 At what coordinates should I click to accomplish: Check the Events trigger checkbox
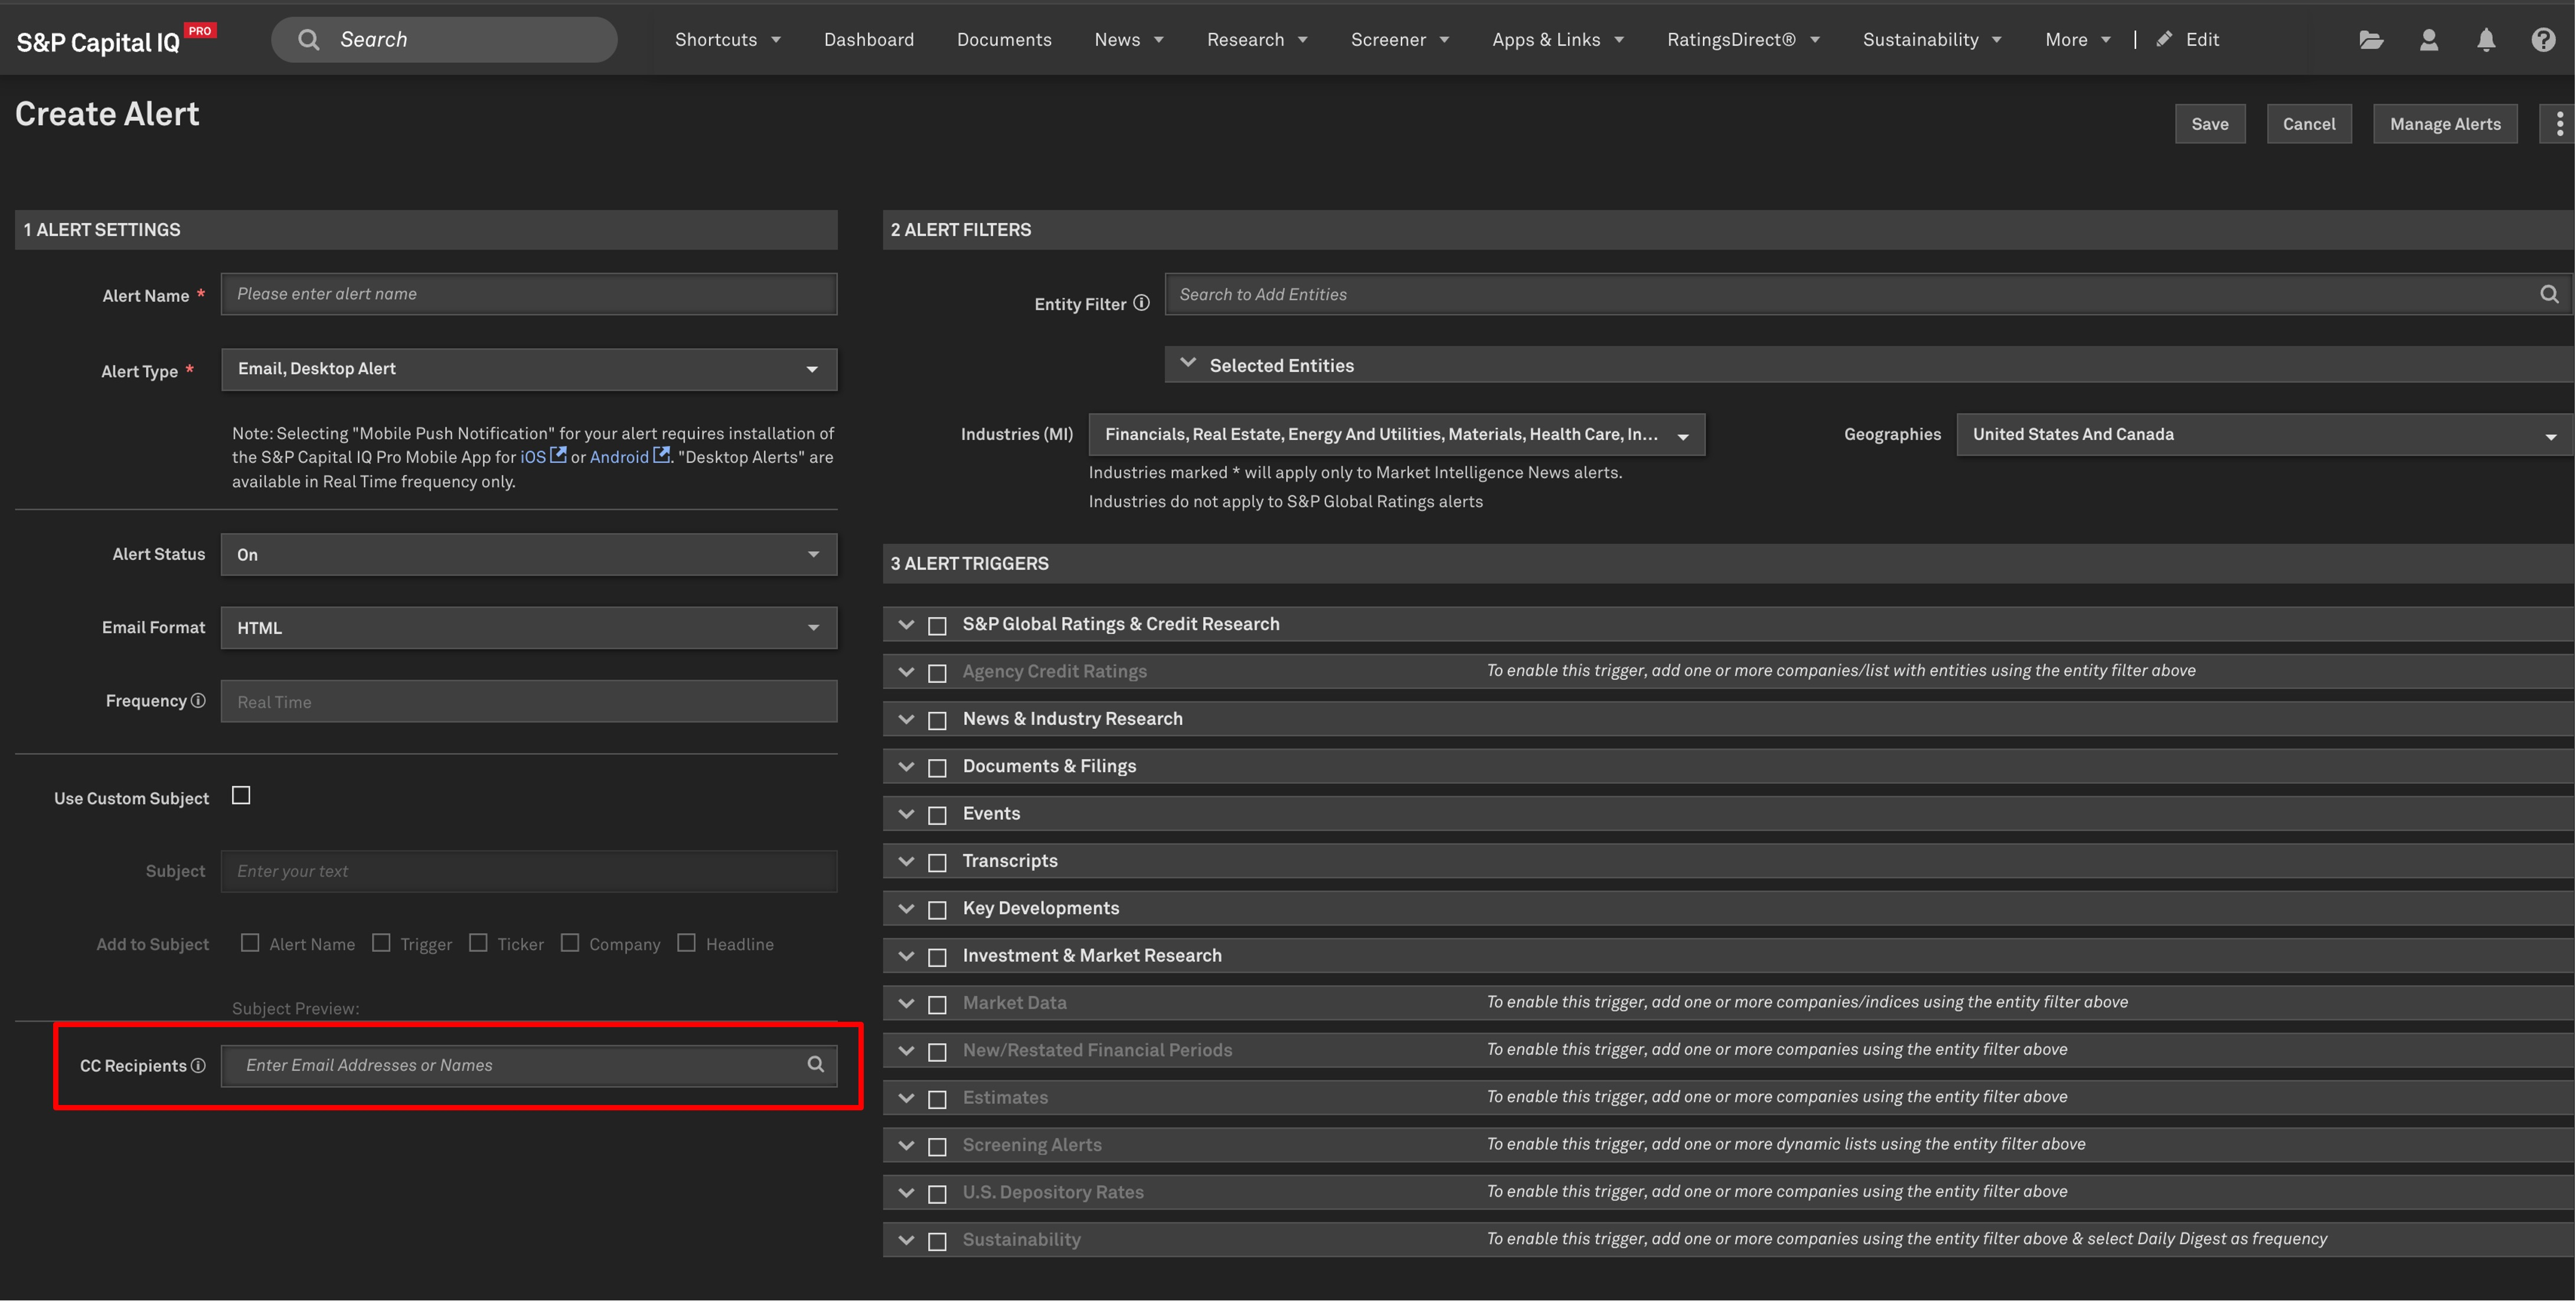(x=937, y=816)
